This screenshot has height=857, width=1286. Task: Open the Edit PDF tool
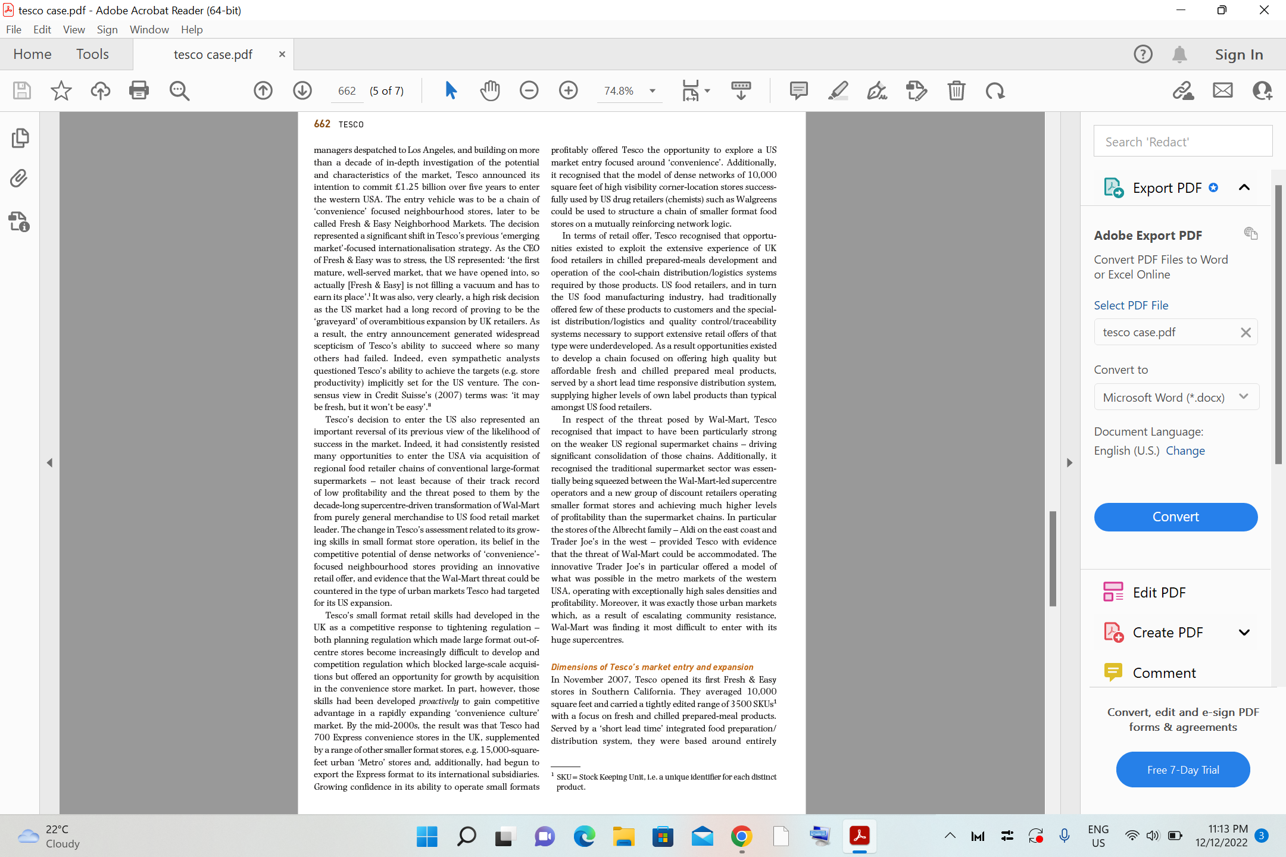pos(1159,592)
